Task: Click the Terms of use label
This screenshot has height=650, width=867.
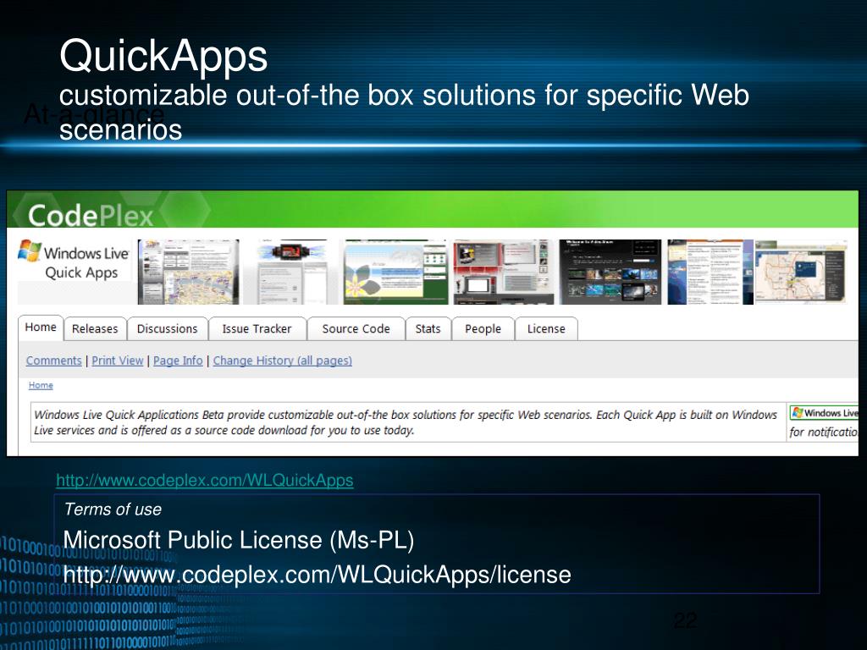Action: click(x=113, y=509)
